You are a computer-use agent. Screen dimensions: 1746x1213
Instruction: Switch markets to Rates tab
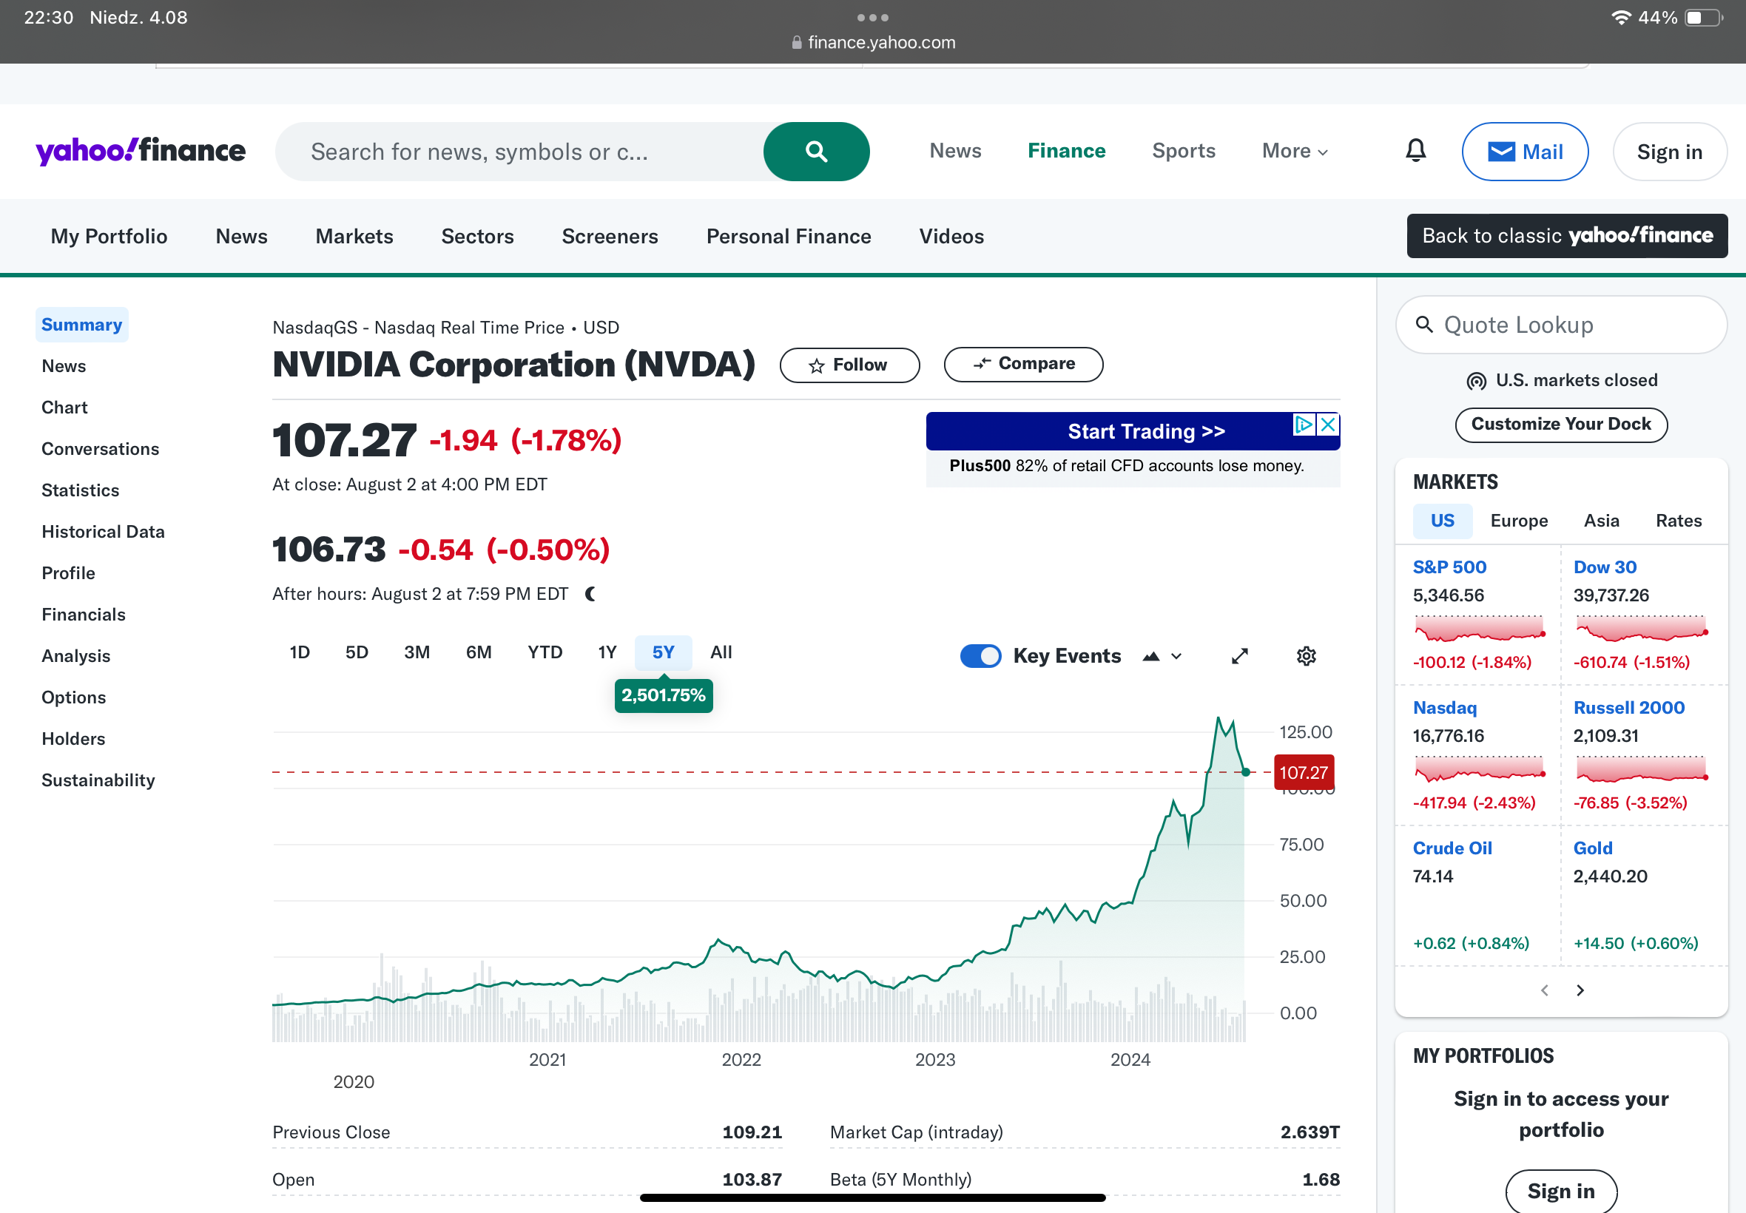1679,521
